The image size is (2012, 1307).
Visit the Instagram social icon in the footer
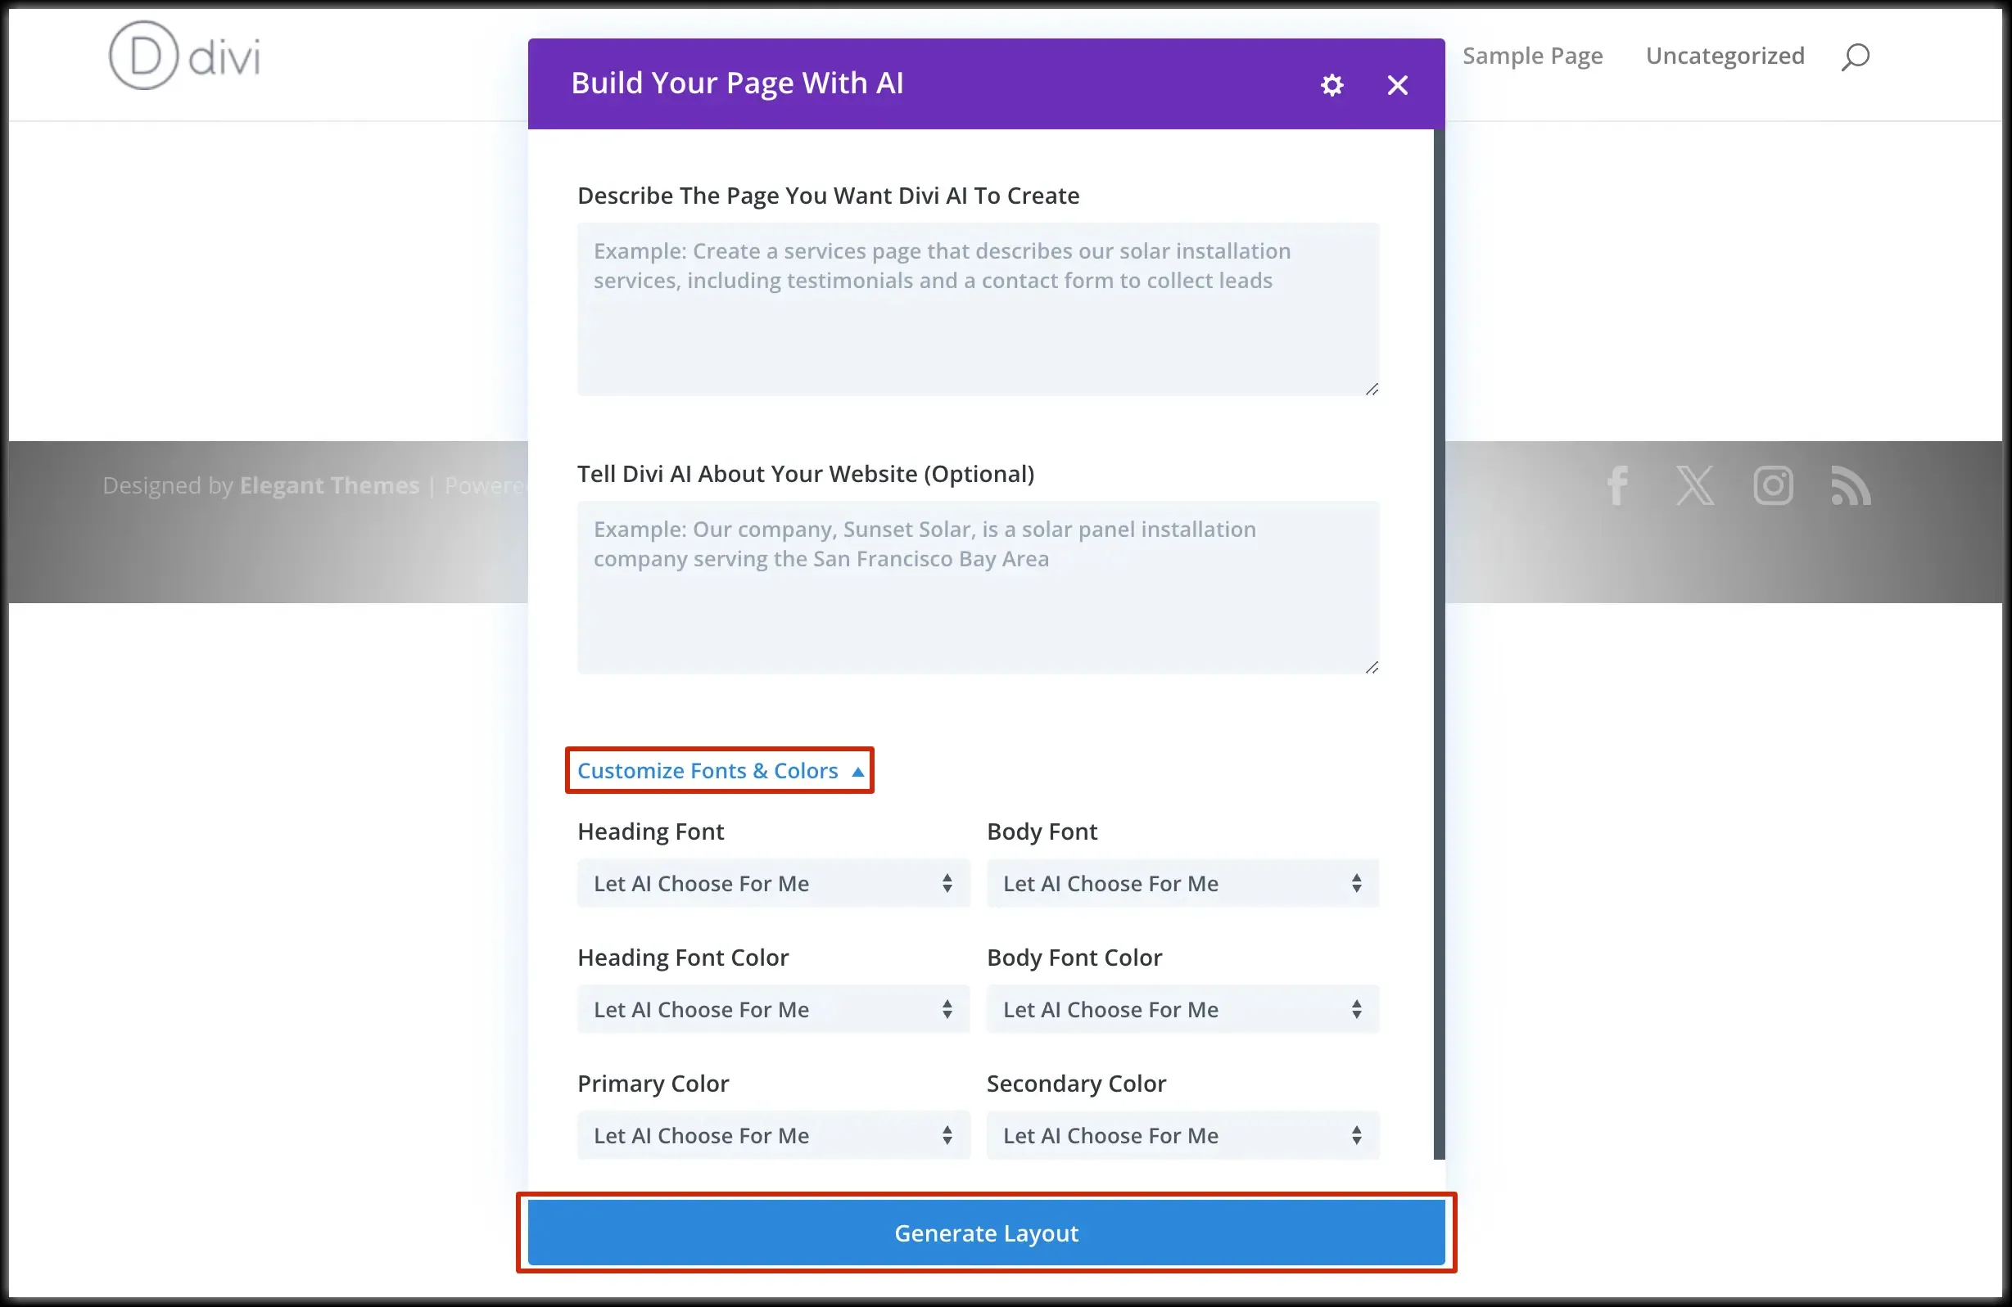coord(1773,486)
